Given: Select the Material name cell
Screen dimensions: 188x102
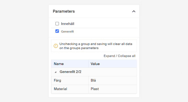Looking at the screenshot, I should (70, 89).
